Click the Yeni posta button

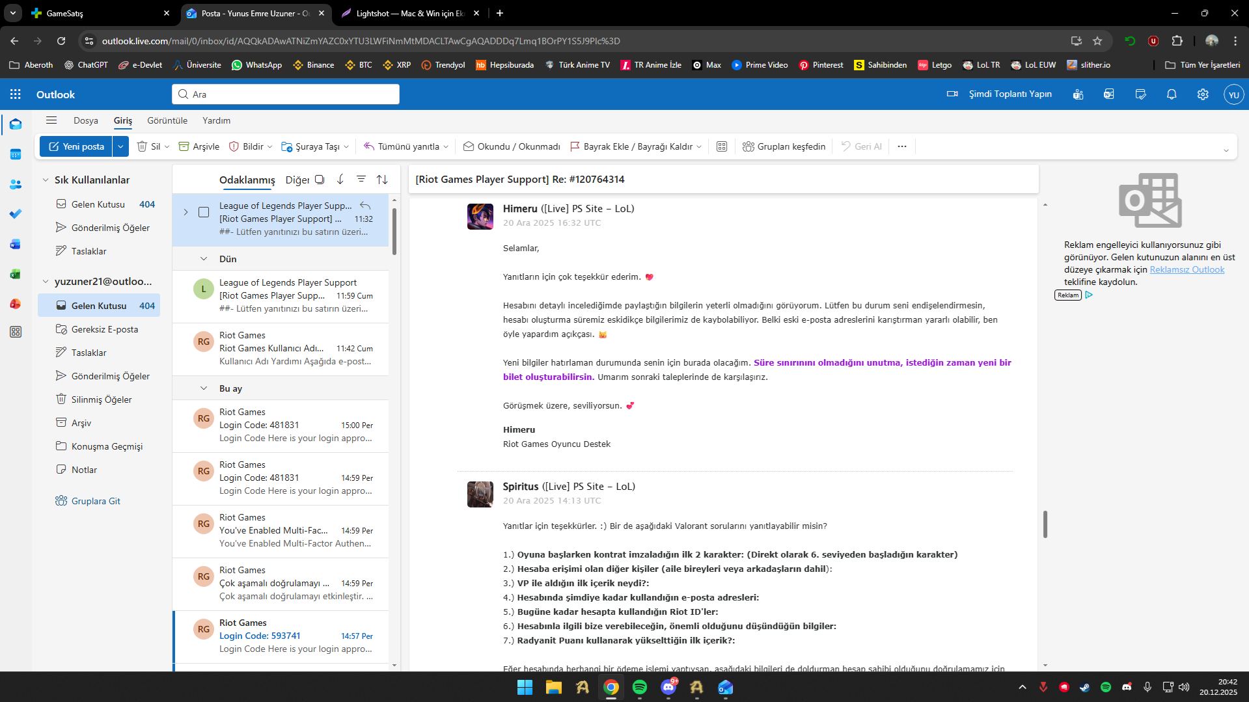tap(76, 146)
